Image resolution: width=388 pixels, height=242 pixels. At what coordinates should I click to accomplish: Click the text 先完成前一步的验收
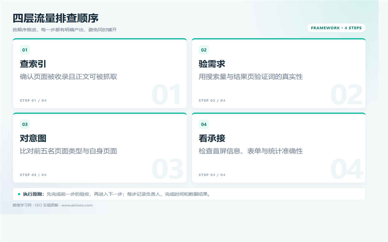click(x=68, y=194)
